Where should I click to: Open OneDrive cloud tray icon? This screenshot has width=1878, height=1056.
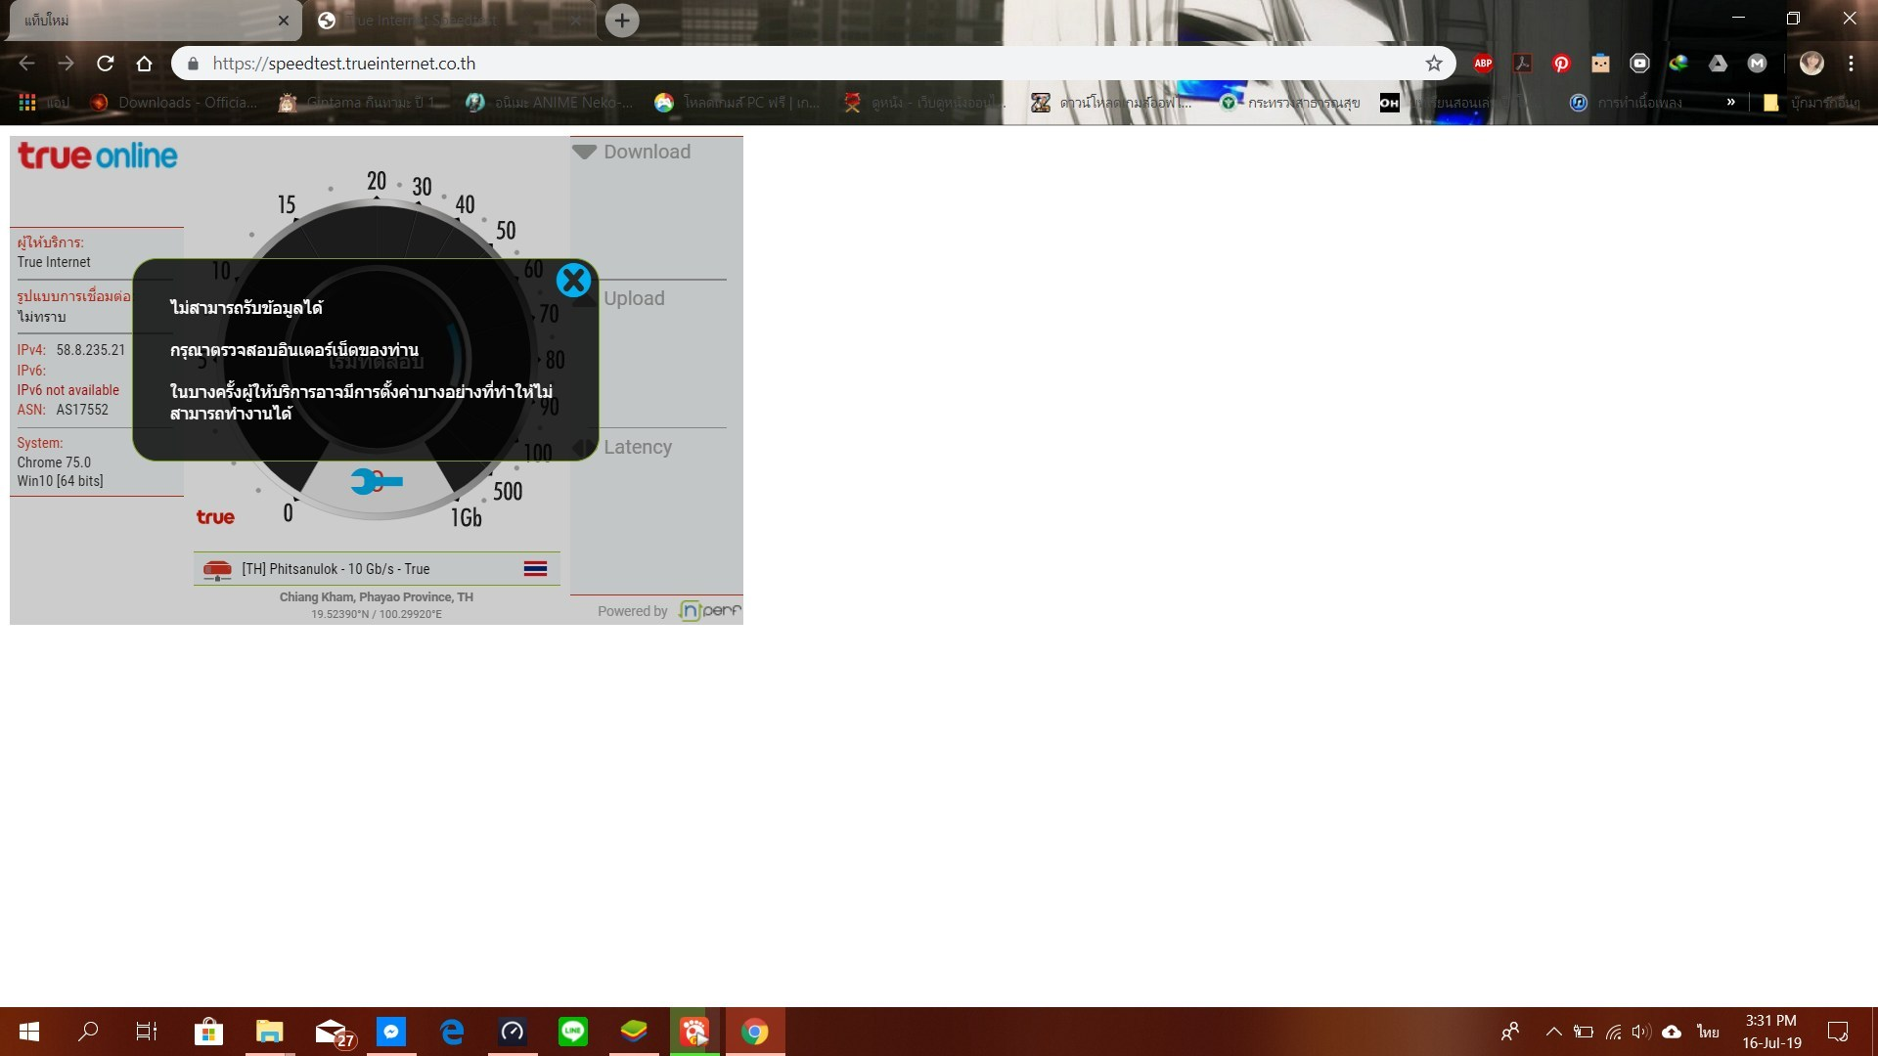[1672, 1032]
